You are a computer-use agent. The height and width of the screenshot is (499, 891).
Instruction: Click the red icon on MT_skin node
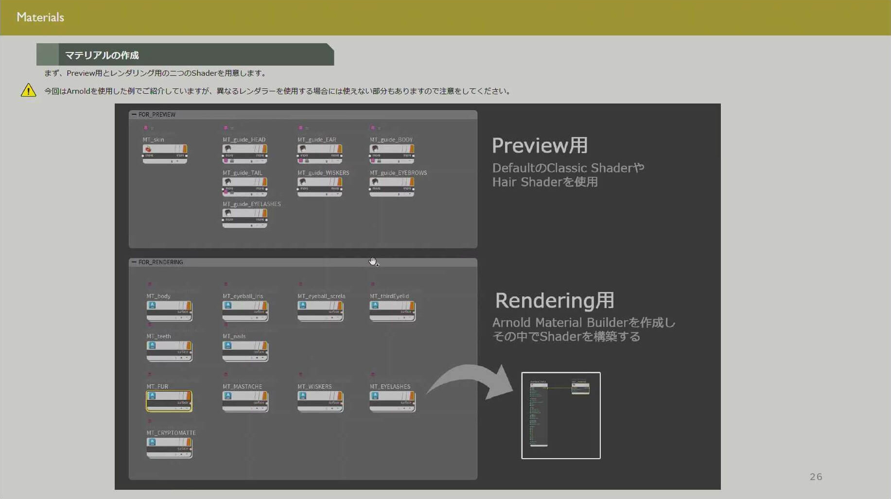point(148,149)
